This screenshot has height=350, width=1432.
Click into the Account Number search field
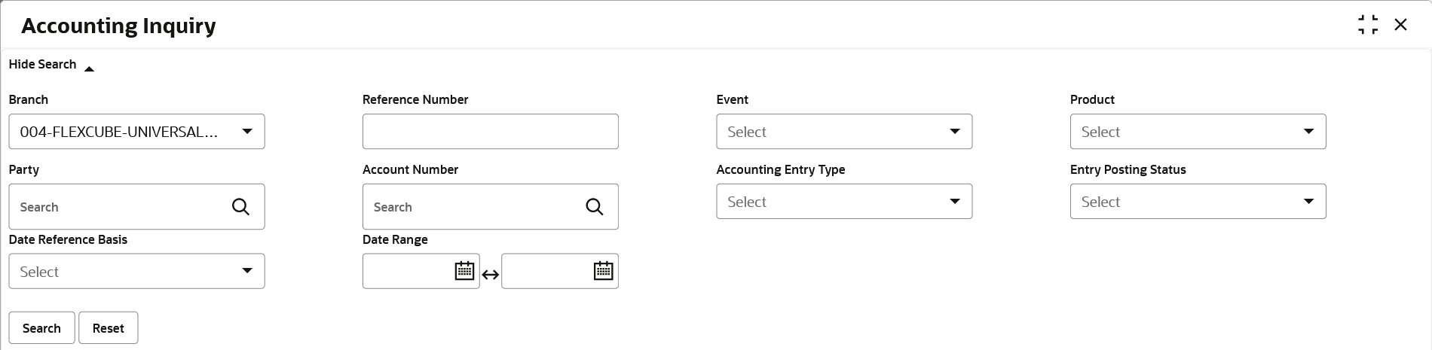coord(475,207)
